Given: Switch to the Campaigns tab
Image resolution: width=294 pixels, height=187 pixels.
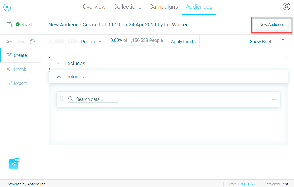Looking at the screenshot, I should coord(163,7).
